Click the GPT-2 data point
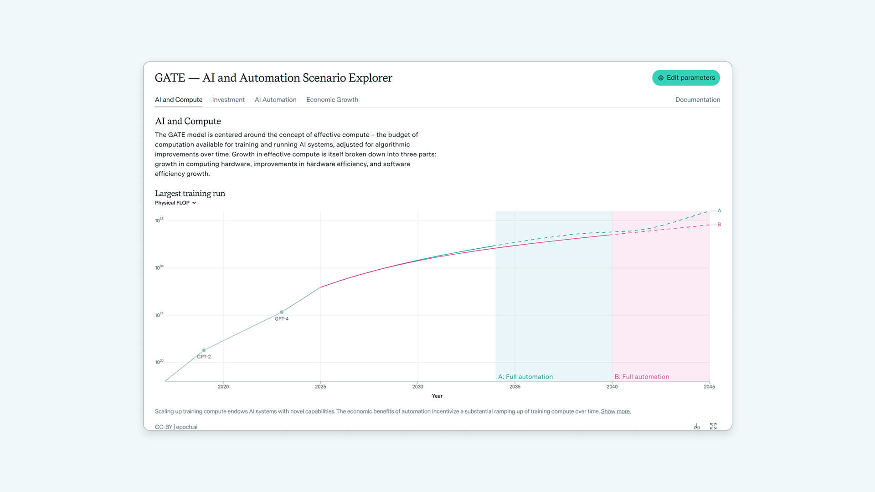The width and height of the screenshot is (875, 492). [204, 350]
